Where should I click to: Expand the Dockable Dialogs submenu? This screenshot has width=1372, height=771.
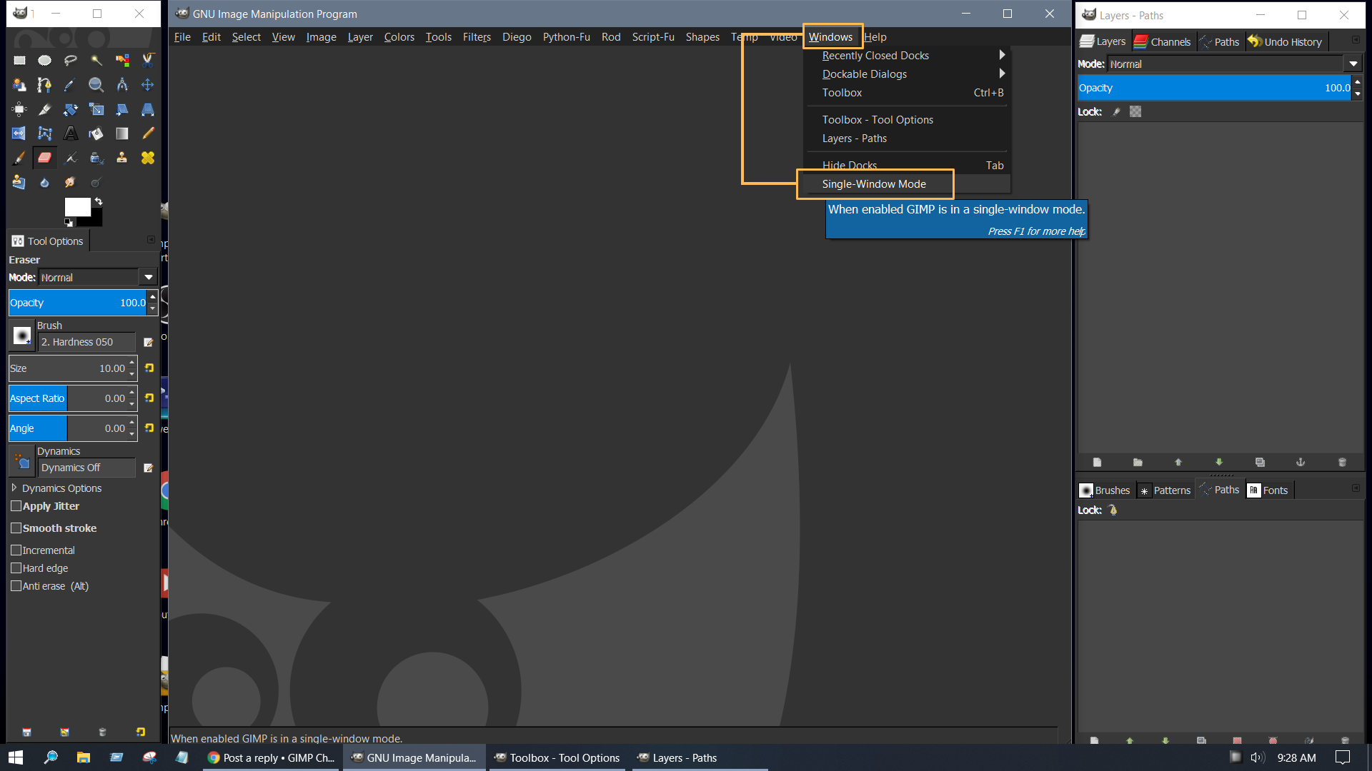coord(907,74)
